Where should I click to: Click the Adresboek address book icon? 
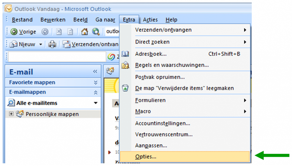coord(125,54)
